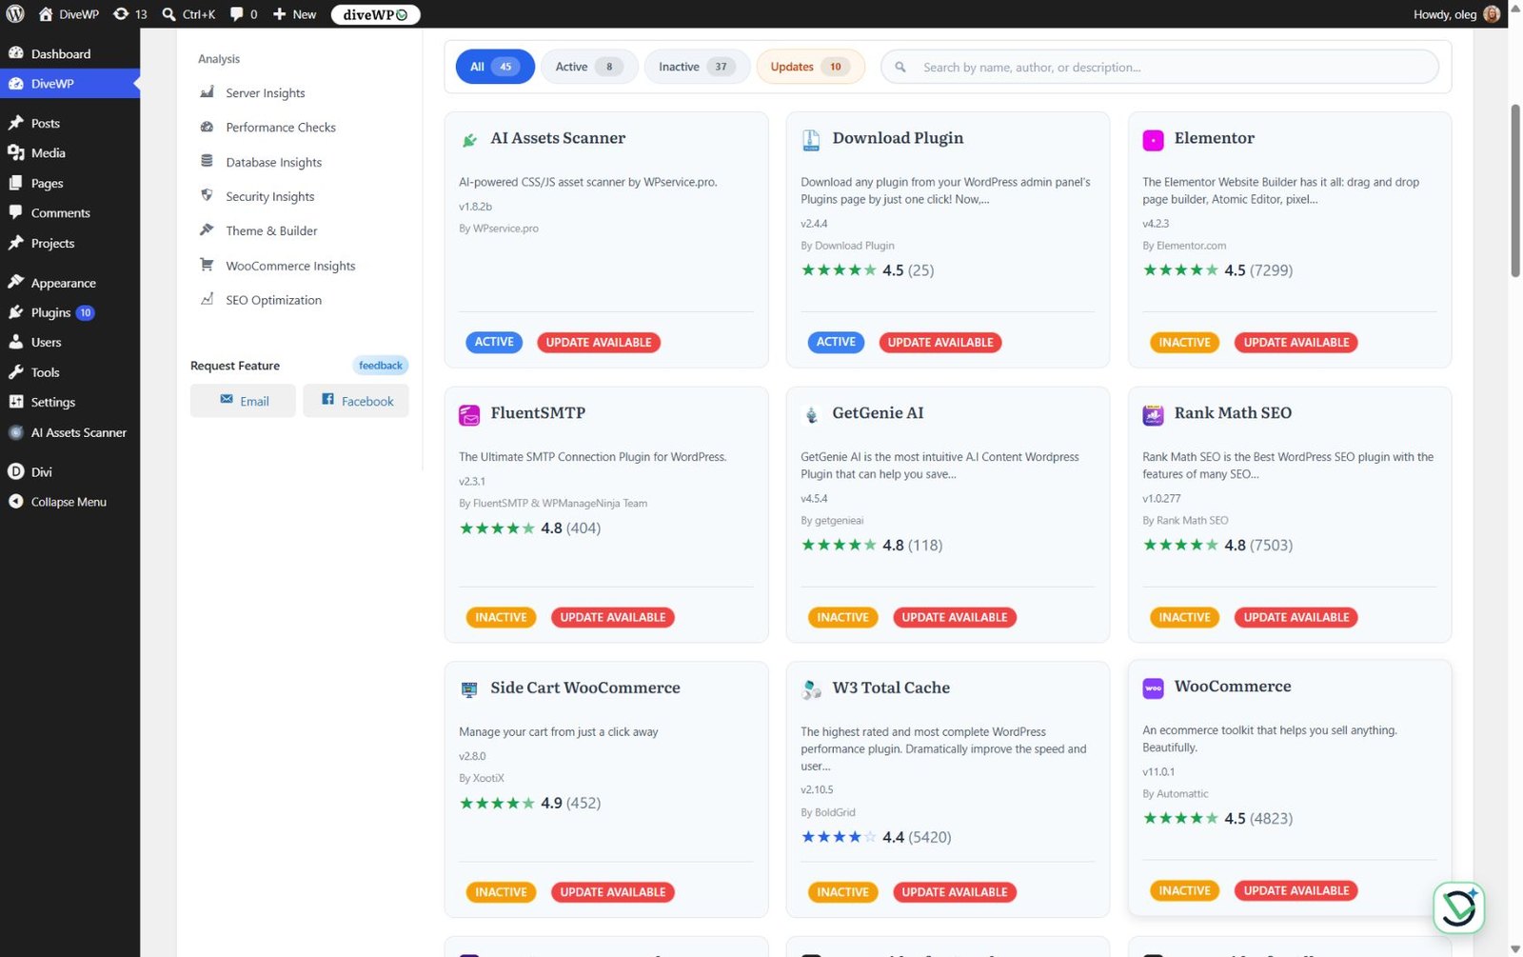
Task: Click the oleg user avatar
Action: tap(1492, 14)
